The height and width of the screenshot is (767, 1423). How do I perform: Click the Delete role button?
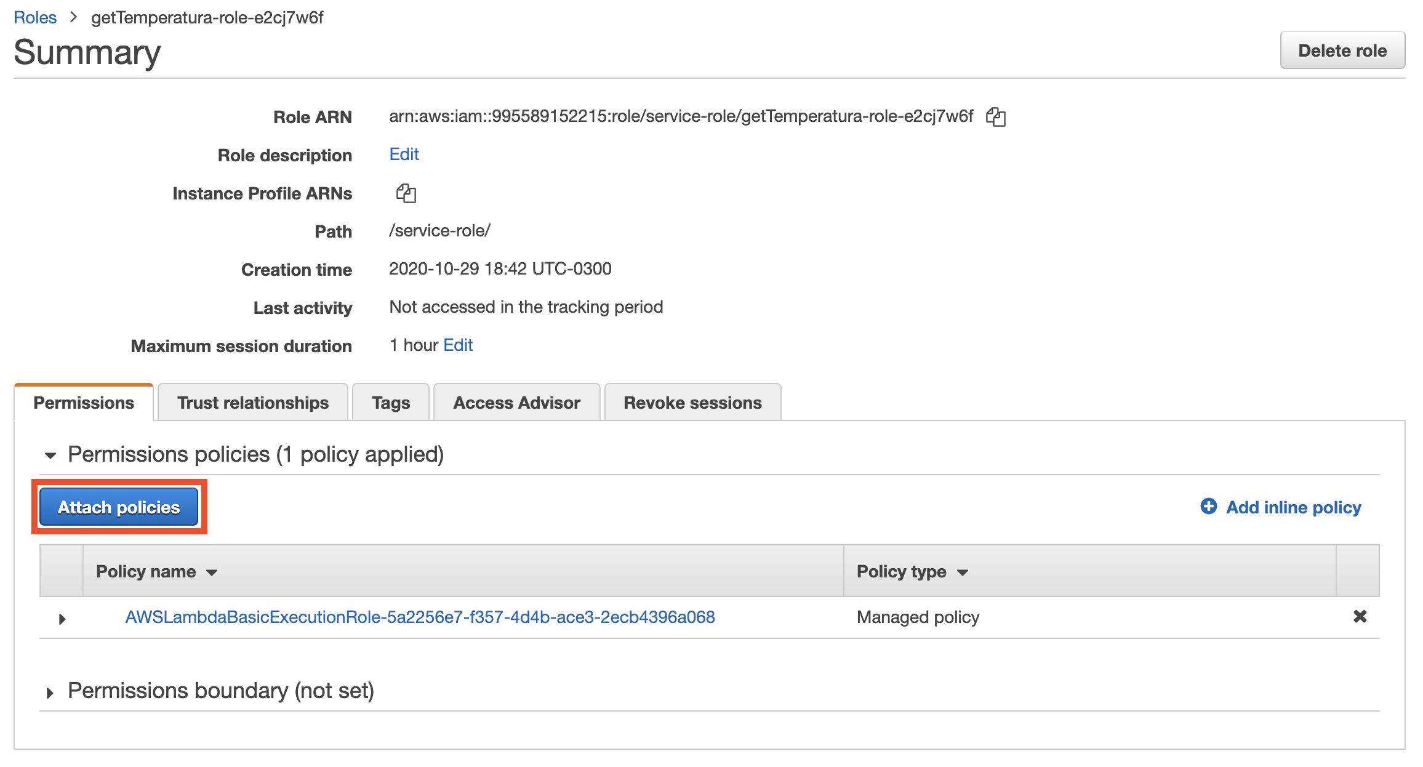coord(1342,50)
